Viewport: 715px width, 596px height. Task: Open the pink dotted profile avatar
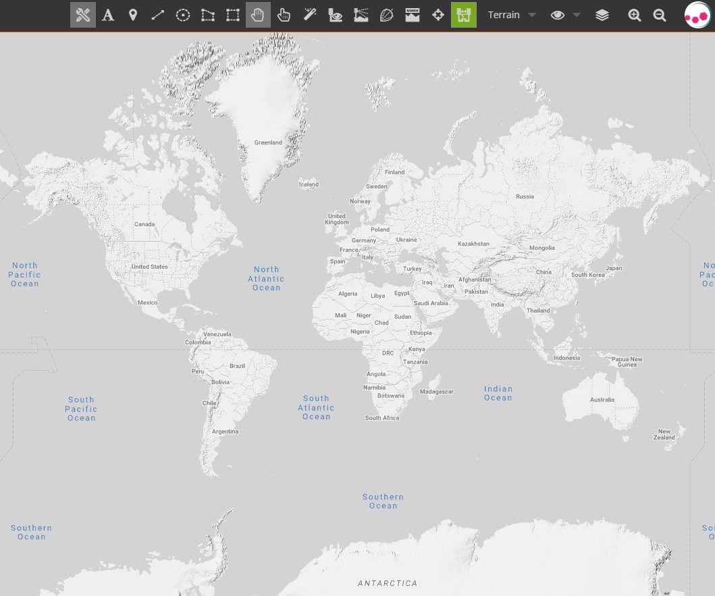pos(697,15)
